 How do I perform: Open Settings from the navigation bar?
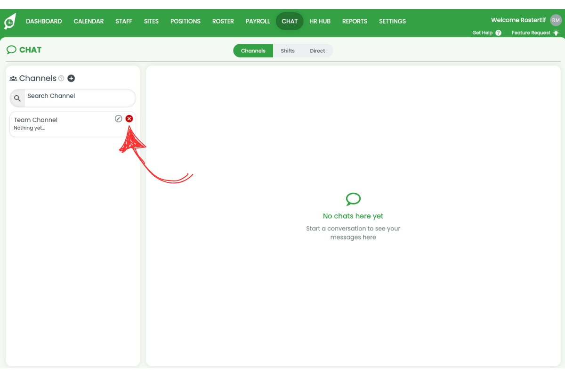pyautogui.click(x=392, y=21)
